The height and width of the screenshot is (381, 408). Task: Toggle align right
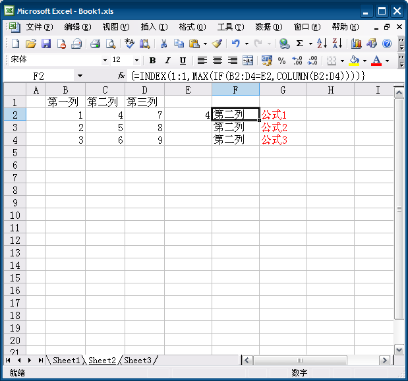[x=233, y=61]
